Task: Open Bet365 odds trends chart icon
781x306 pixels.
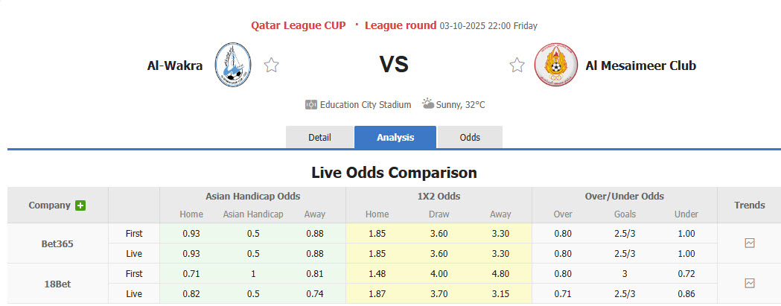Action: coord(749,243)
